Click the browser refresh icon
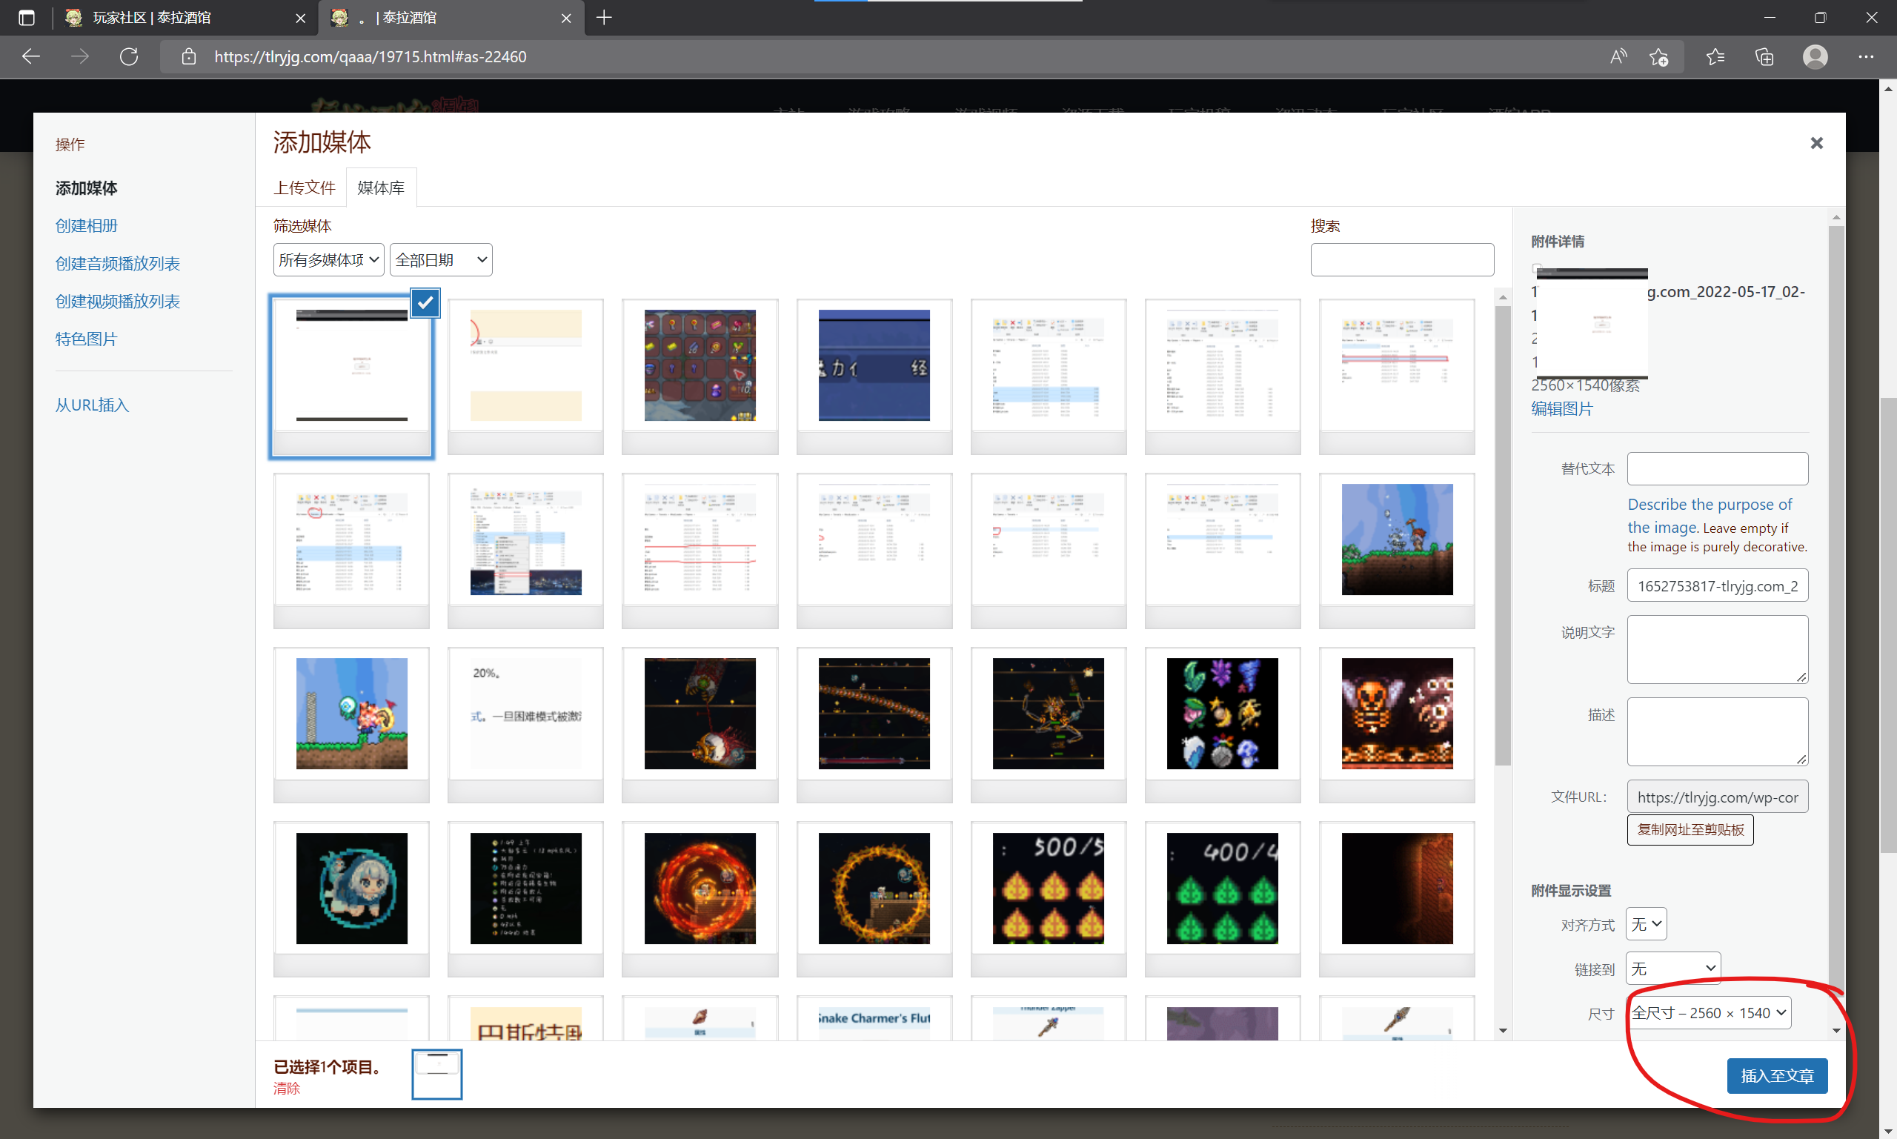This screenshot has width=1897, height=1139. point(129,57)
